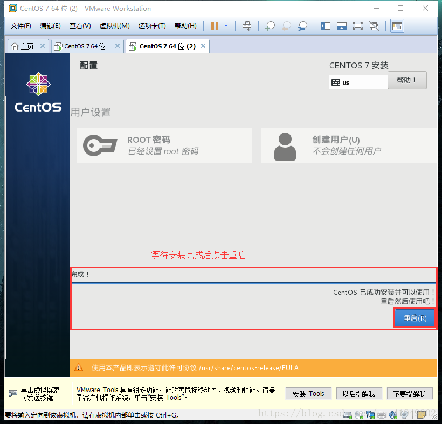Image resolution: width=442 pixels, height=424 pixels.
Task: Click the installation progress bar
Action: [253, 283]
